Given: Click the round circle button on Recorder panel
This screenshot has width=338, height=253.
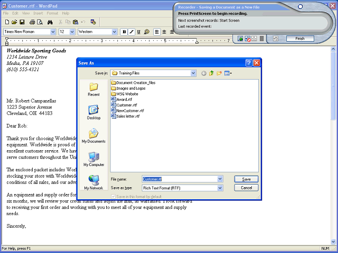Looking at the screenshot, I should [300, 7].
